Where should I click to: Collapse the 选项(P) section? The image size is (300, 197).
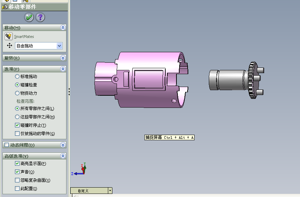[x=63, y=69]
